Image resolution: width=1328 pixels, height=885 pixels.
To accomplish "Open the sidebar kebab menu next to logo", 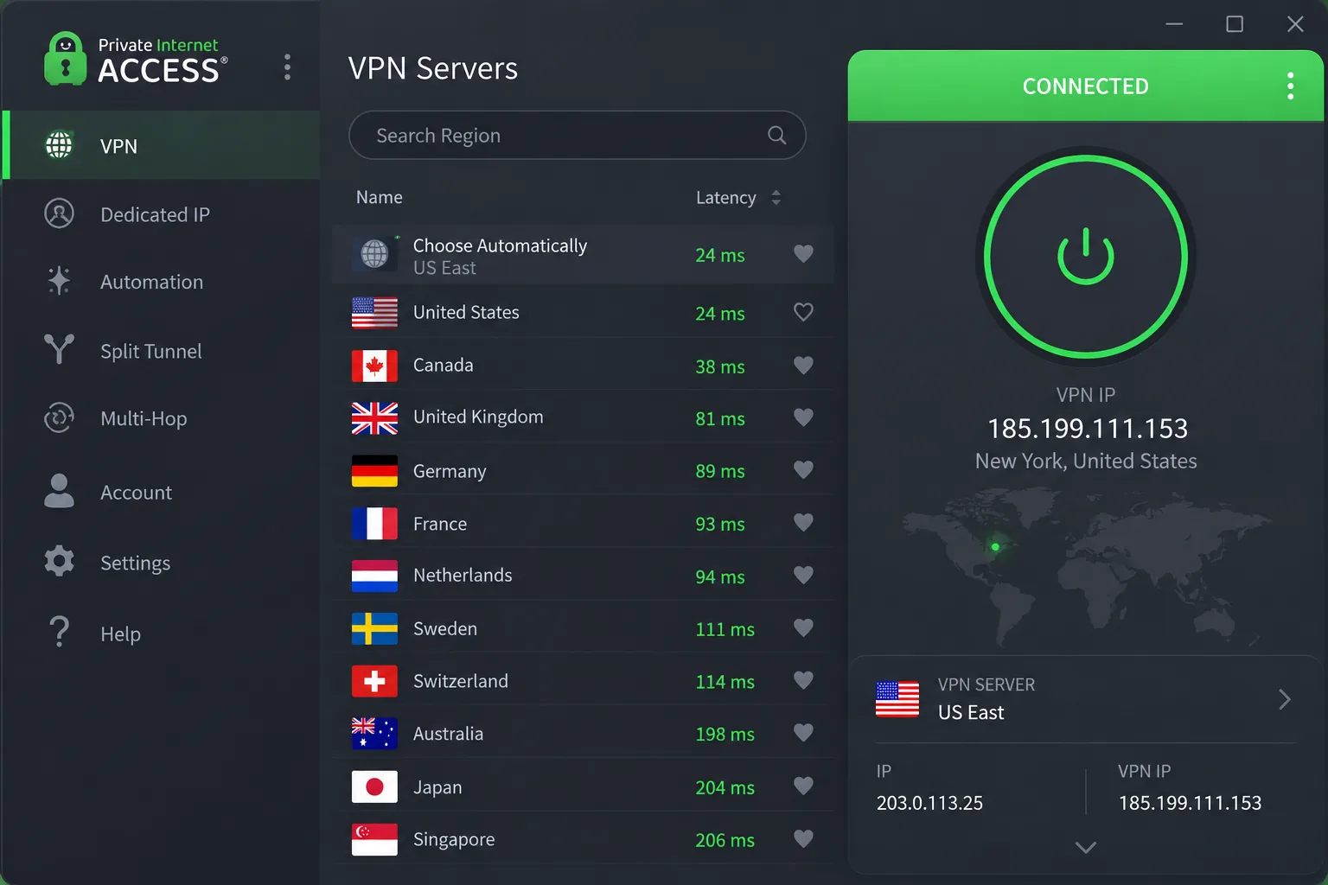I will pyautogui.click(x=287, y=67).
